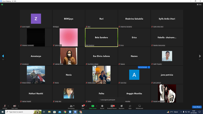
Task: Click the Start Video camera icon
Action: coord(15,106)
